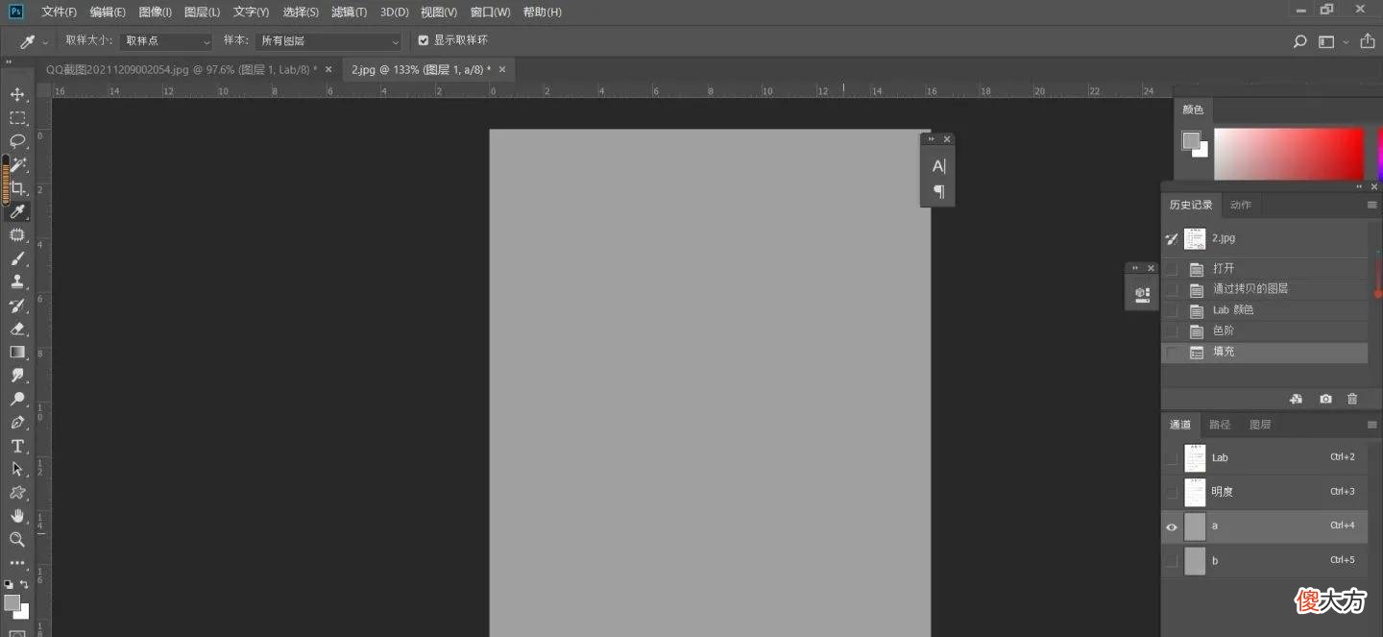This screenshot has height=637, width=1383.
Task: Switch to the 动作 panel tab
Action: click(1241, 205)
